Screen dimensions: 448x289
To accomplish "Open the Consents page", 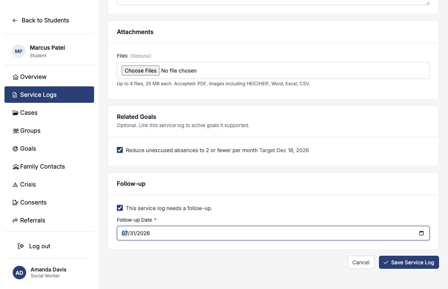I will (49, 202).
